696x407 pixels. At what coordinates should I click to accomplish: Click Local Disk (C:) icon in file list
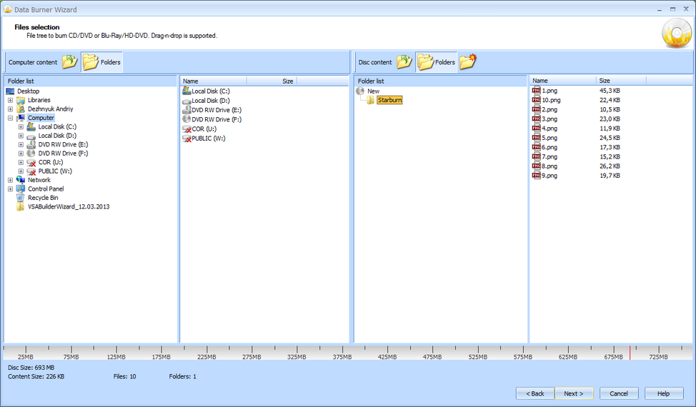pos(187,91)
